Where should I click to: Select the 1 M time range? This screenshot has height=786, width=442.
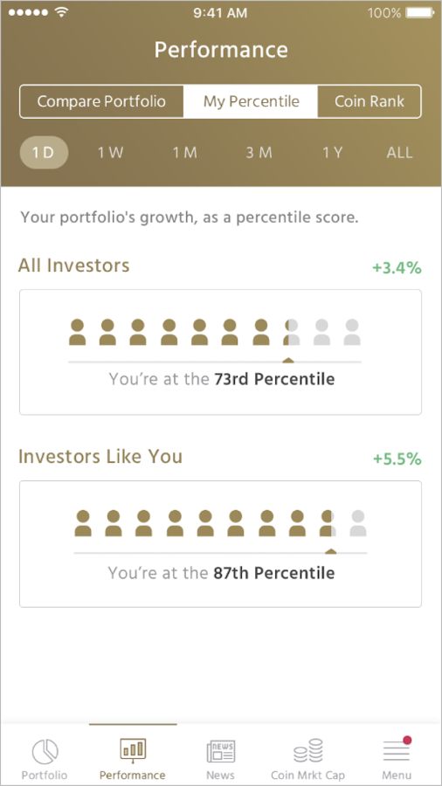click(185, 152)
